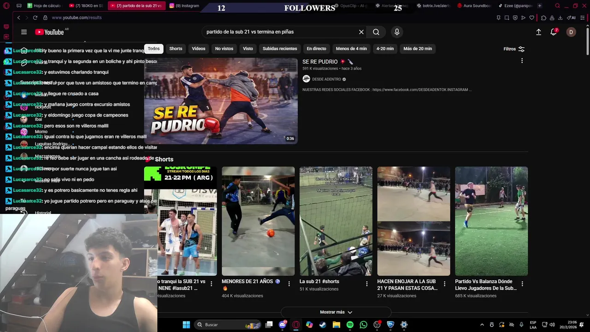This screenshot has width=590, height=332.
Task: Open options for Partido Vs Balanza short
Action: click(x=522, y=284)
